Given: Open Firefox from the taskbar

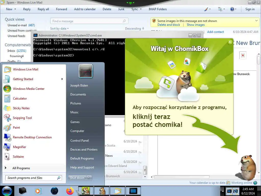Looking at the screenshot, I should pos(70,191).
